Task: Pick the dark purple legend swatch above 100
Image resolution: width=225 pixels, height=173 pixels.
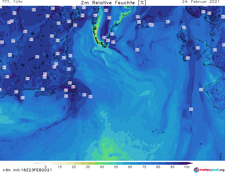Action: pos(183,163)
